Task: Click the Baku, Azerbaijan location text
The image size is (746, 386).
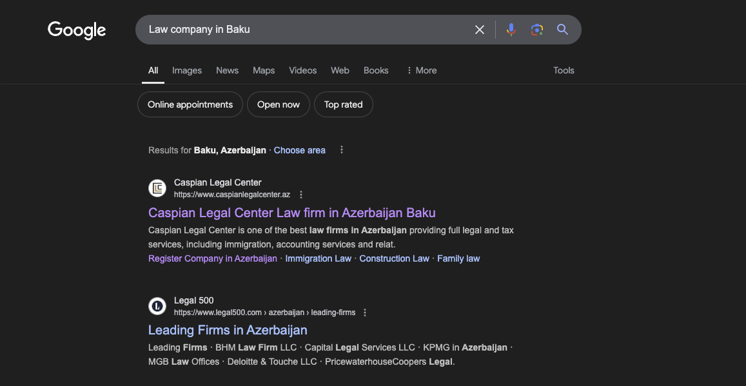Action: coord(230,150)
